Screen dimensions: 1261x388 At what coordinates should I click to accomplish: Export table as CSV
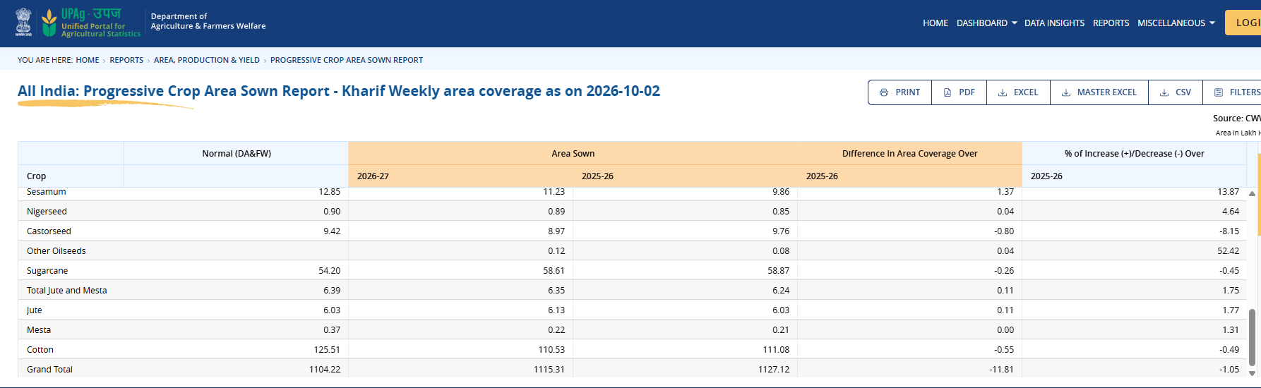tap(1176, 92)
